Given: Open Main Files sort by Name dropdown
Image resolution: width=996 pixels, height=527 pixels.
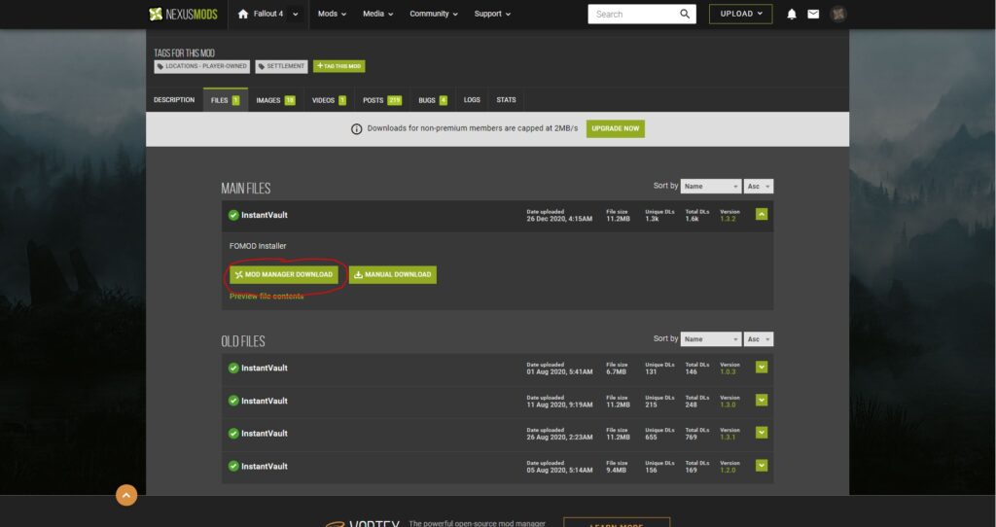Looking at the screenshot, I should 710,186.
